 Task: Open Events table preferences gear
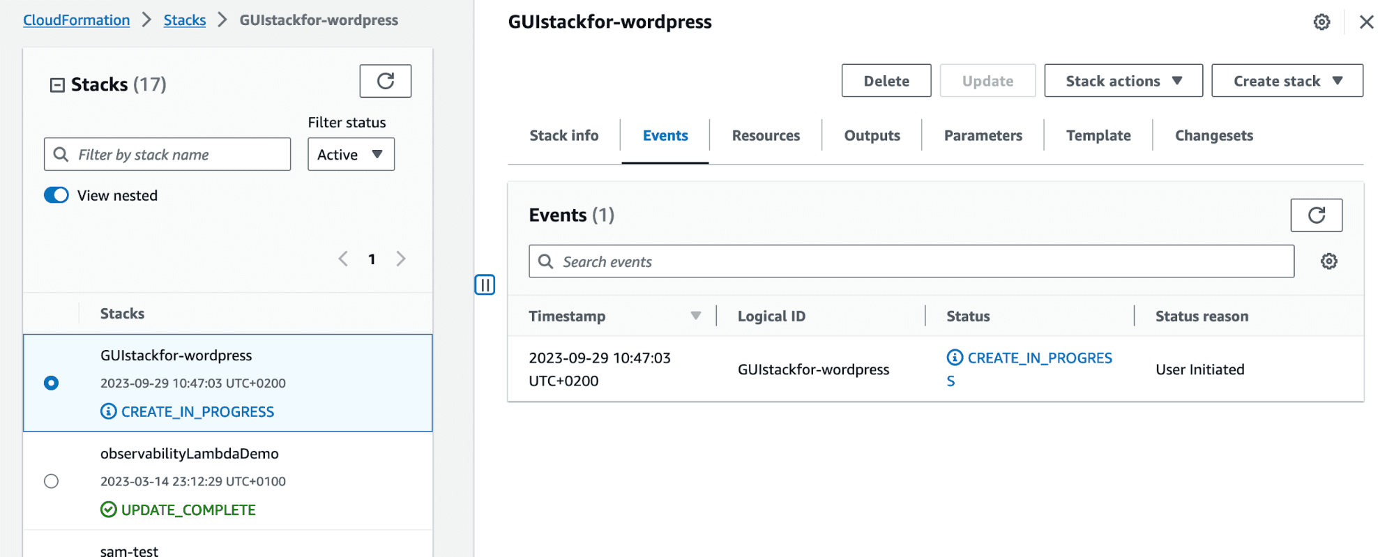click(1329, 261)
